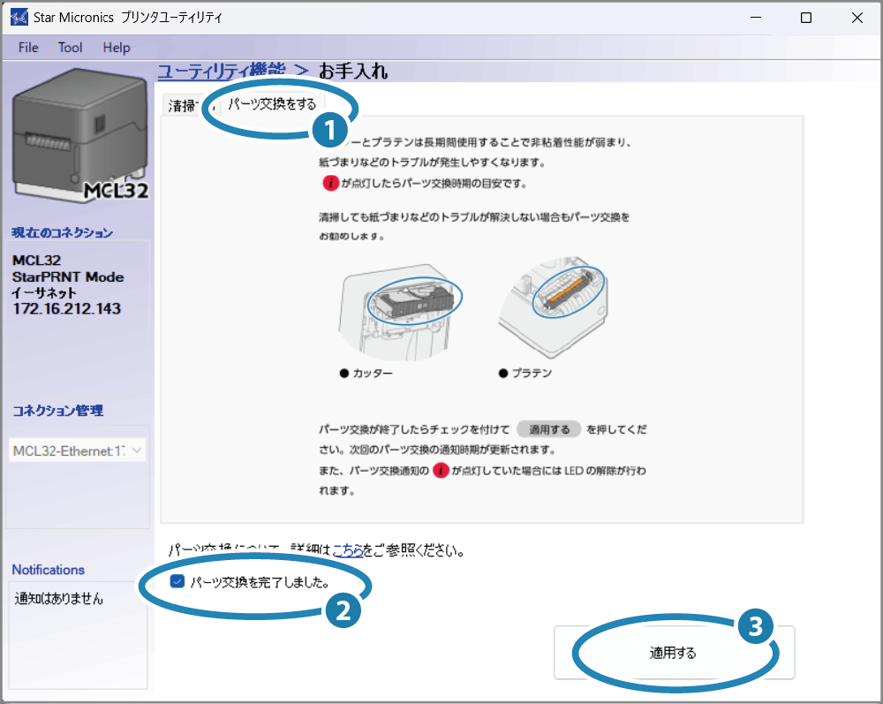Click the IP address 172.16.212.143 text
The width and height of the screenshot is (883, 704).
tap(66, 308)
